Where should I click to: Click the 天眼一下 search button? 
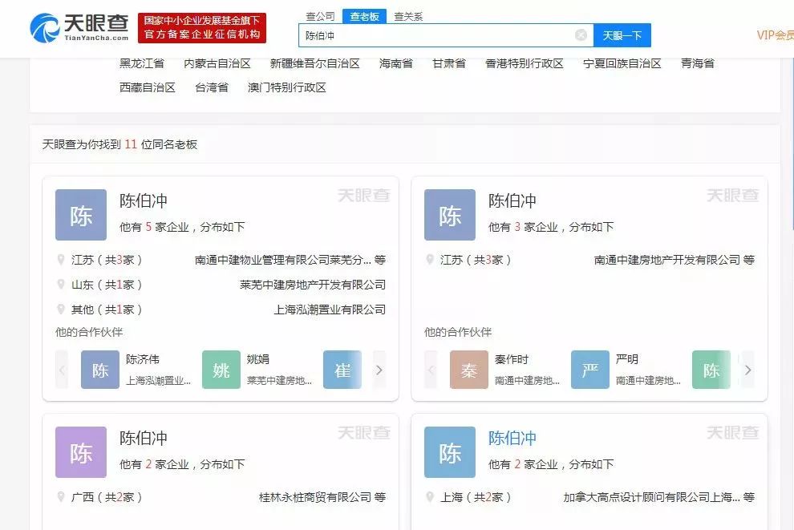coord(622,34)
